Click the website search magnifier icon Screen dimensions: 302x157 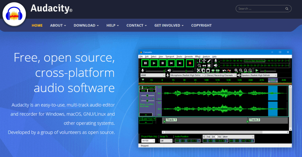pos(287,9)
